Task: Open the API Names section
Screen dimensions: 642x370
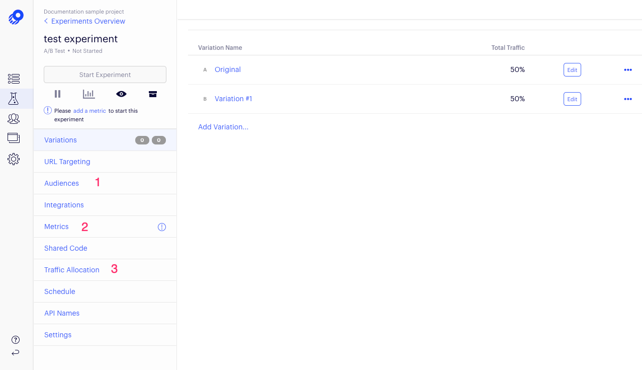Action: [x=105, y=313]
